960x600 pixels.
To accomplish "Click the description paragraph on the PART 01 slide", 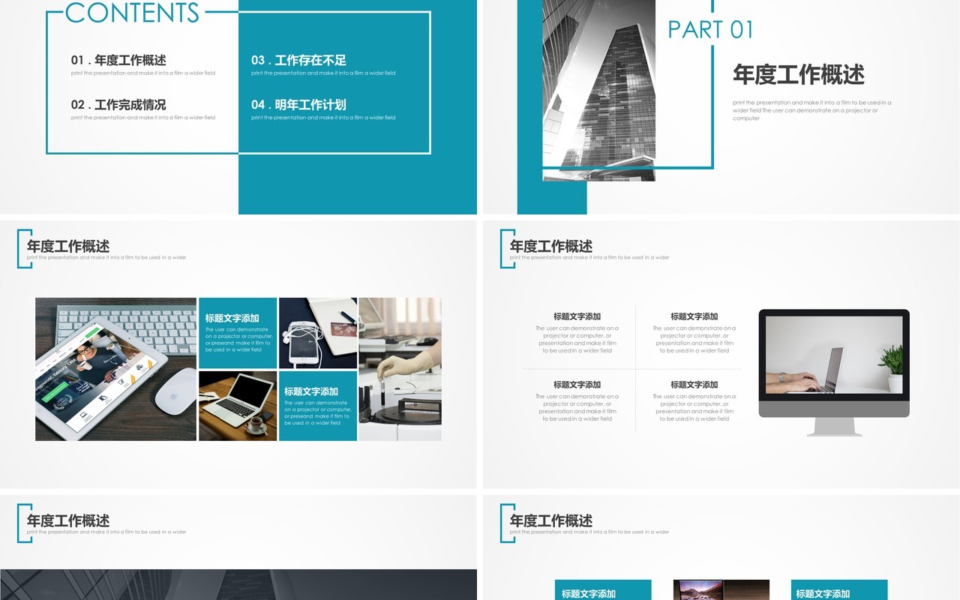I will coord(812,110).
